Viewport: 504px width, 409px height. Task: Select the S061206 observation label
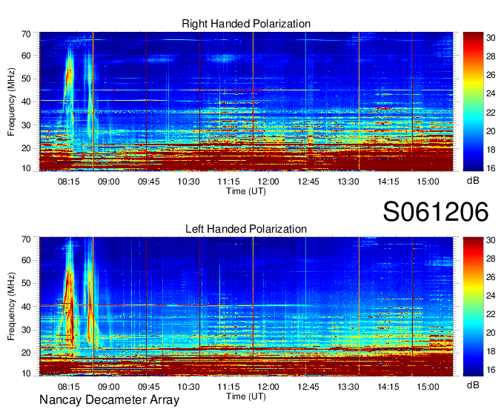point(436,212)
